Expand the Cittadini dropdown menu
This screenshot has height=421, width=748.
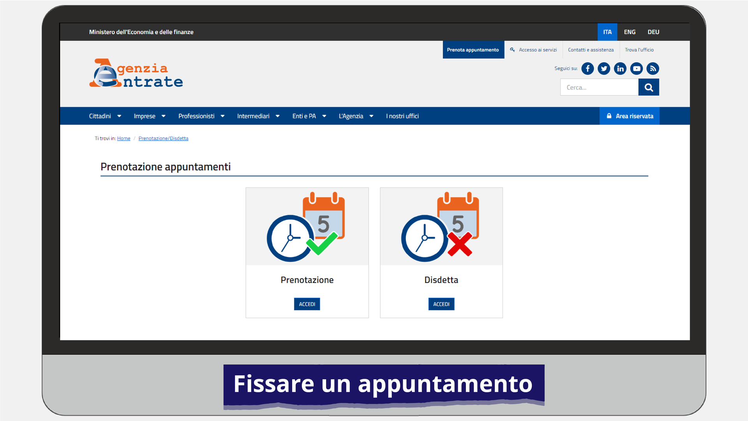click(x=105, y=116)
